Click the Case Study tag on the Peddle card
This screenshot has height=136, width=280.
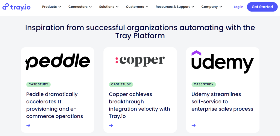click(x=39, y=84)
